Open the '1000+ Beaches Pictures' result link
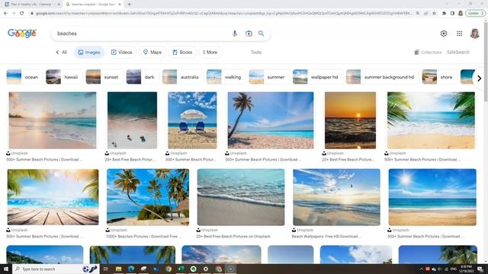 [143, 237]
